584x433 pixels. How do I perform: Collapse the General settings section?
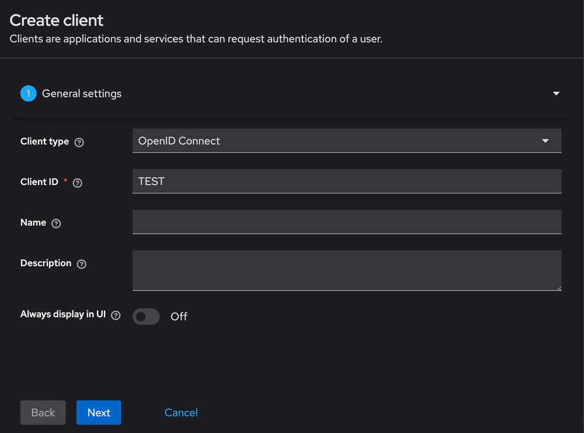pos(556,93)
